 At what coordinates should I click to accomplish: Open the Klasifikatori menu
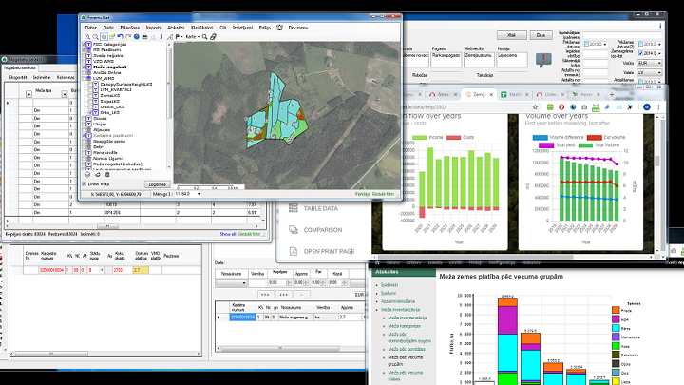(x=200, y=28)
